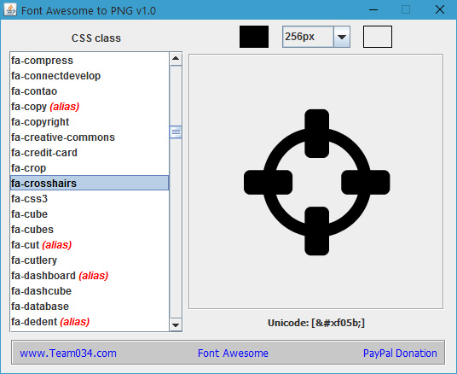Pick the empty background color swatch
457x374 pixels.
(378, 37)
